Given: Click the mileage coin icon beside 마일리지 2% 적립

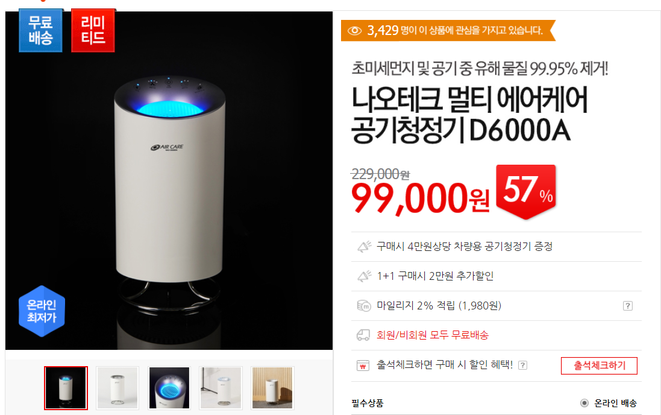Looking at the screenshot, I should (363, 306).
